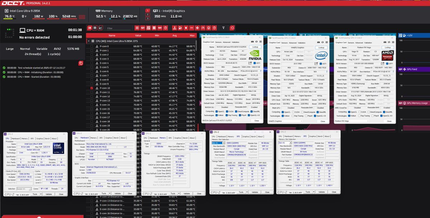This screenshot has height=218, width=430.
Task: Open Advanced tab in Intel GPU-Z window
Action: coord(293,42)
